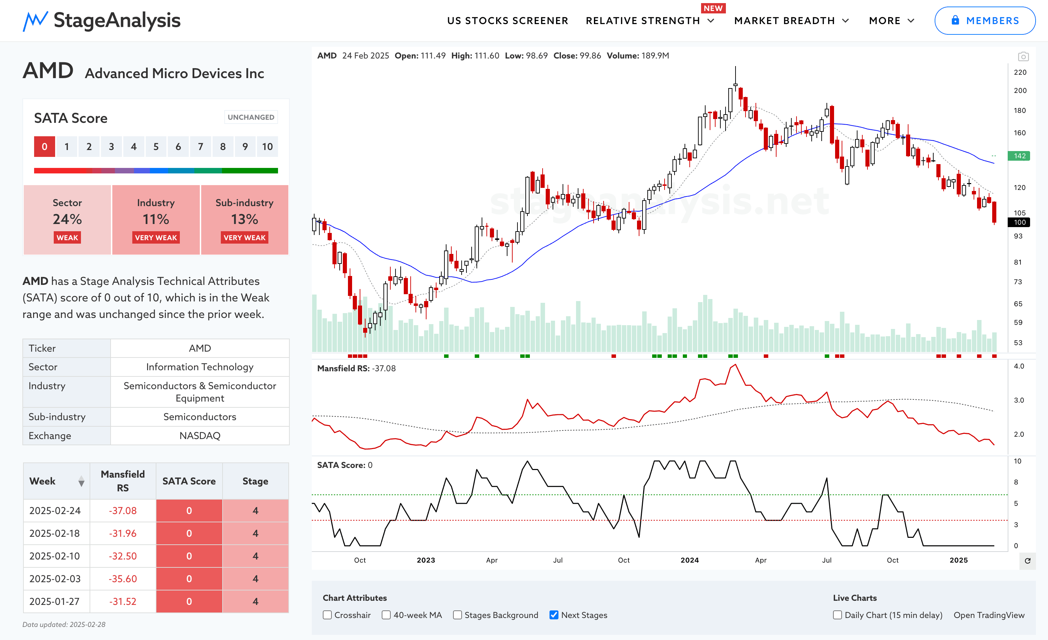This screenshot has width=1048, height=640.
Task: Click the Mansfield RS column header
Action: click(x=123, y=481)
